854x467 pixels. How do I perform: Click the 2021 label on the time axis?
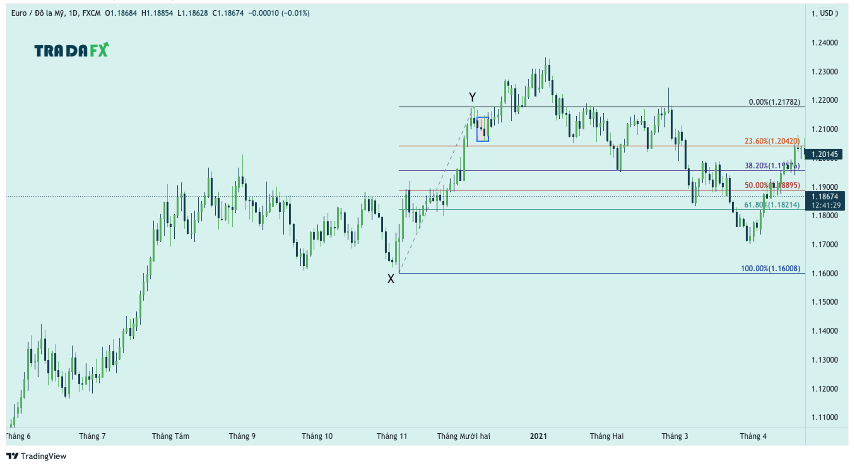tap(538, 436)
